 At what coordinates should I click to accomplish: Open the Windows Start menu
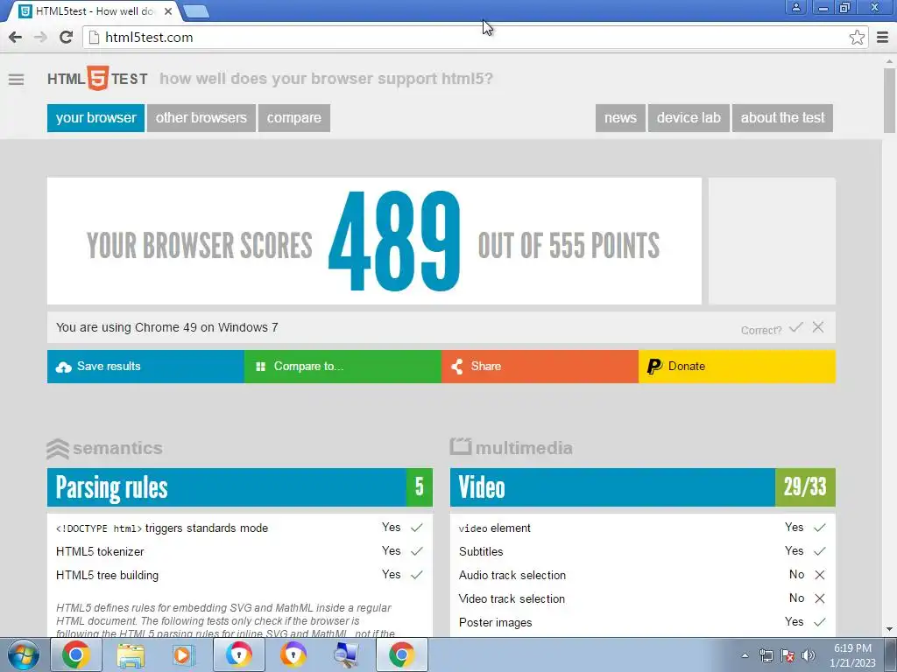(24, 654)
